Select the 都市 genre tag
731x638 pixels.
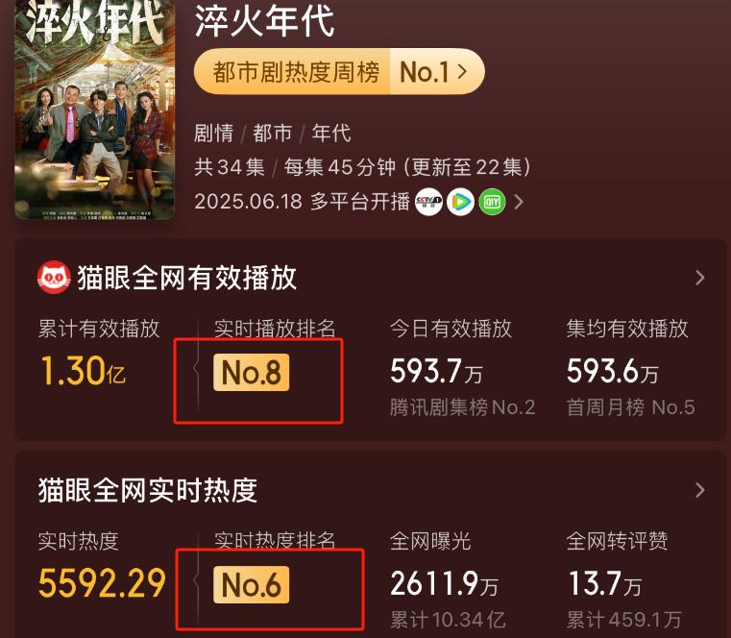pos(273,134)
